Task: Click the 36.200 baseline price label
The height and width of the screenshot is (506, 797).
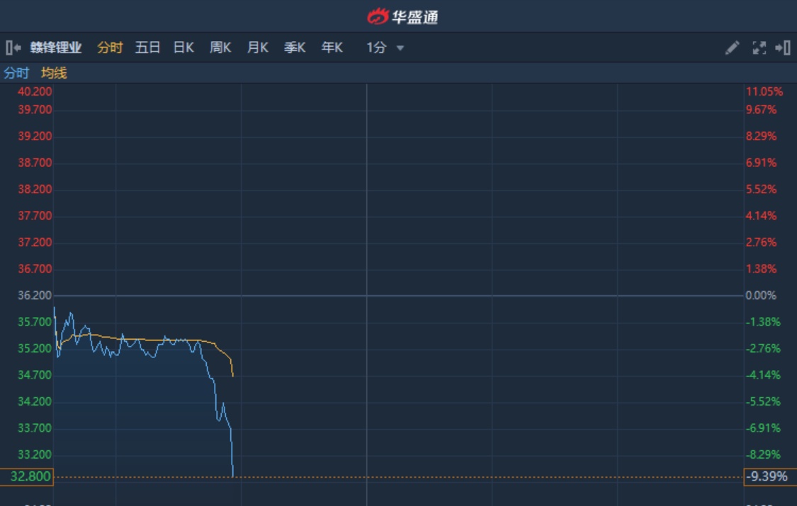Action: (35, 295)
